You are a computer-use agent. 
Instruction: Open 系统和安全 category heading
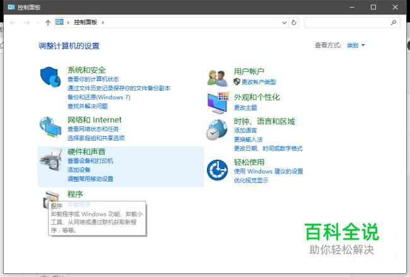point(86,70)
